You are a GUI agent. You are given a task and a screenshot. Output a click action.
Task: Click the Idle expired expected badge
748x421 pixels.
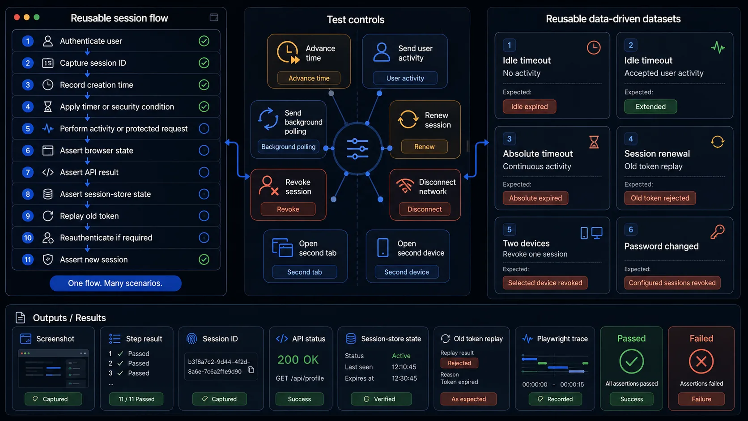529,106
